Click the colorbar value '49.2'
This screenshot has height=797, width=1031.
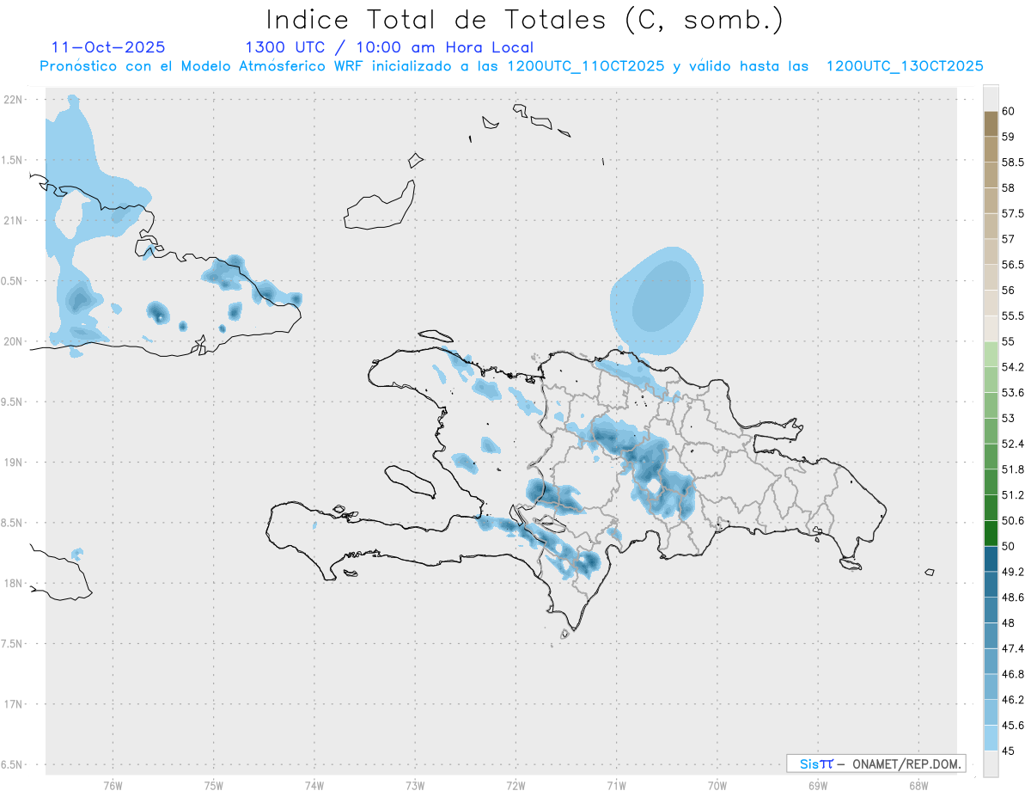click(x=1013, y=572)
